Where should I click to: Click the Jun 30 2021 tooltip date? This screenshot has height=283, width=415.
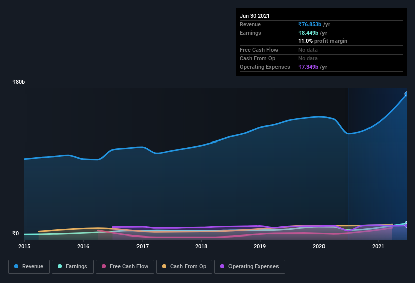tap(255, 16)
